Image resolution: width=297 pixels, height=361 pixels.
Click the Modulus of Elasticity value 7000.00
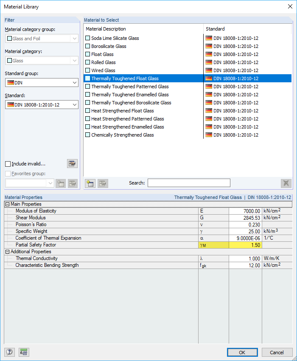pyautogui.click(x=245, y=211)
